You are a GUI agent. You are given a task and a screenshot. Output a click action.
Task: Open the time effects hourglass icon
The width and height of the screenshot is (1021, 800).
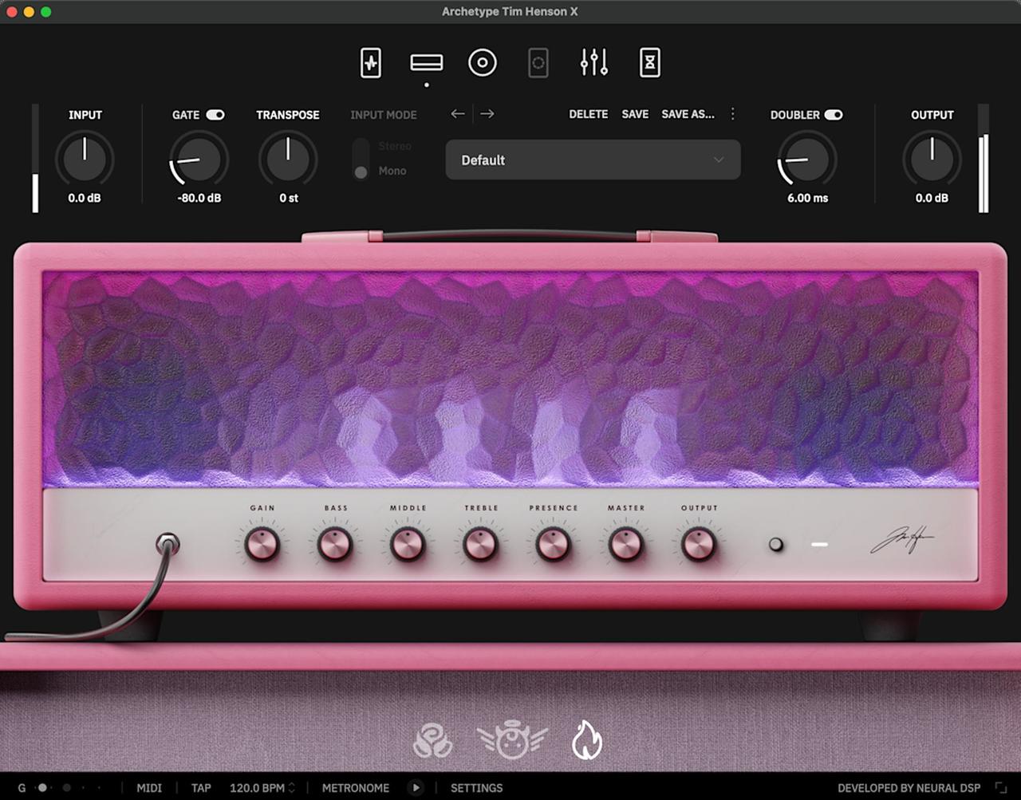(650, 63)
